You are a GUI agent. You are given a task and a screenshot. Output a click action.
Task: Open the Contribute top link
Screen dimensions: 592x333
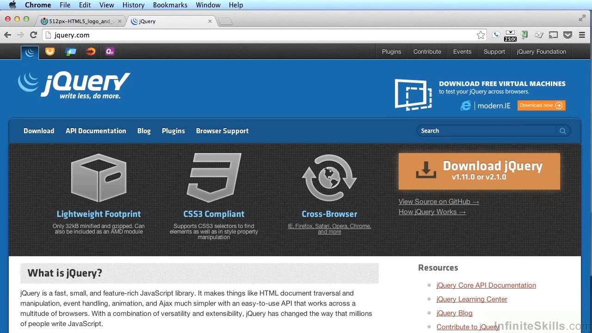click(427, 52)
